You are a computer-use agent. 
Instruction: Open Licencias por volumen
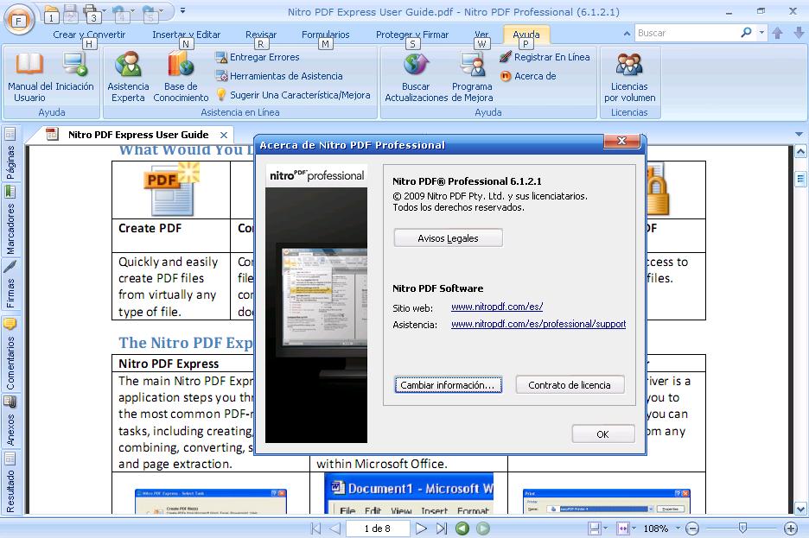629,76
